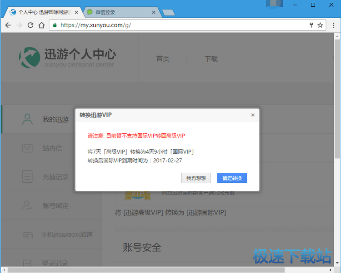Open the 站内信 sidebar item
This screenshot has height=273, width=341.
coord(52,148)
